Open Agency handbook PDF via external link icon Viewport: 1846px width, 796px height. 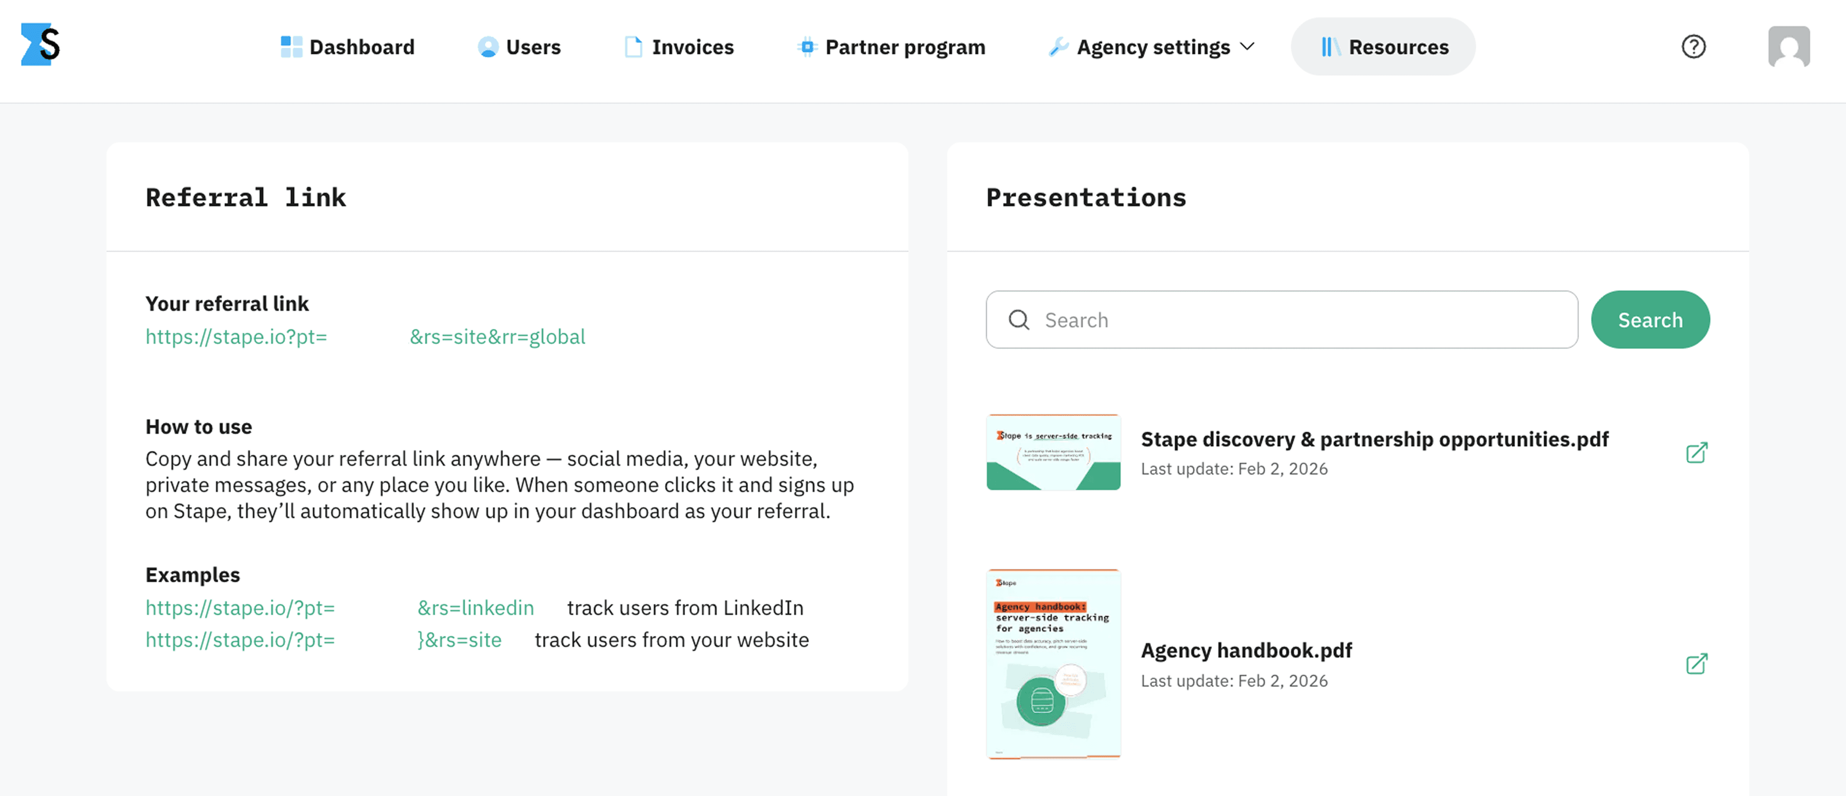(1697, 664)
